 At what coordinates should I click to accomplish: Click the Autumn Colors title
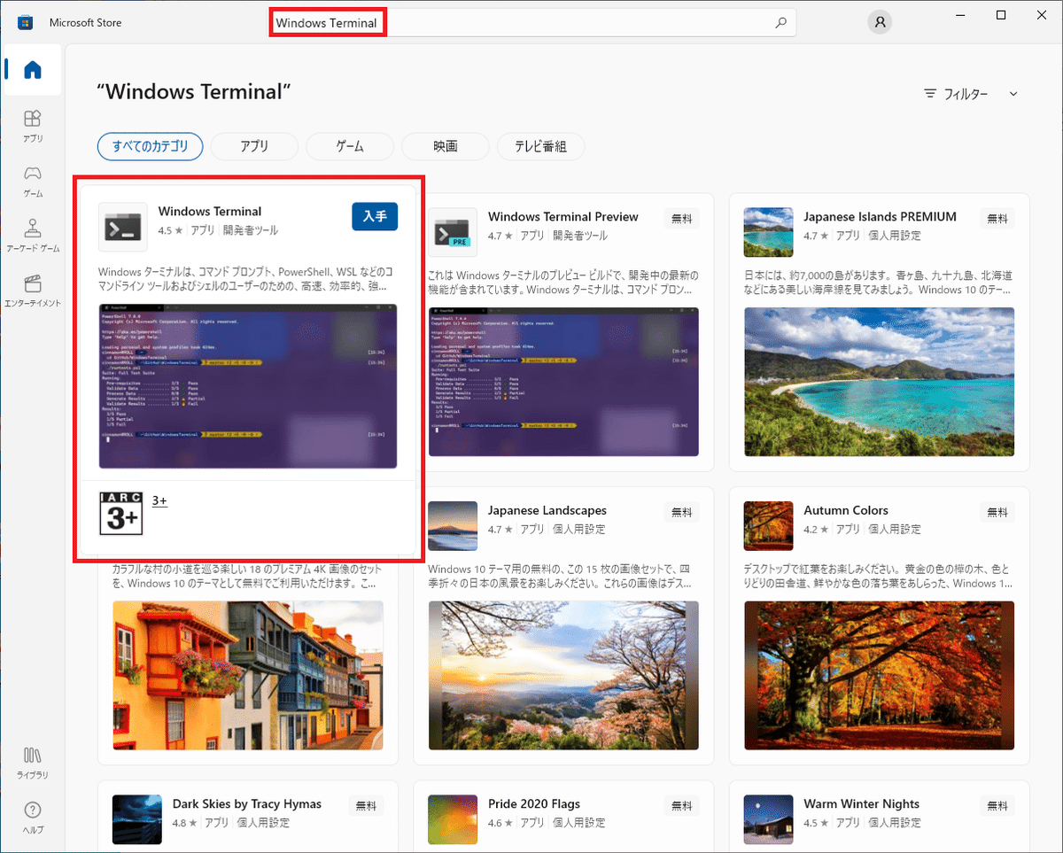tap(846, 510)
